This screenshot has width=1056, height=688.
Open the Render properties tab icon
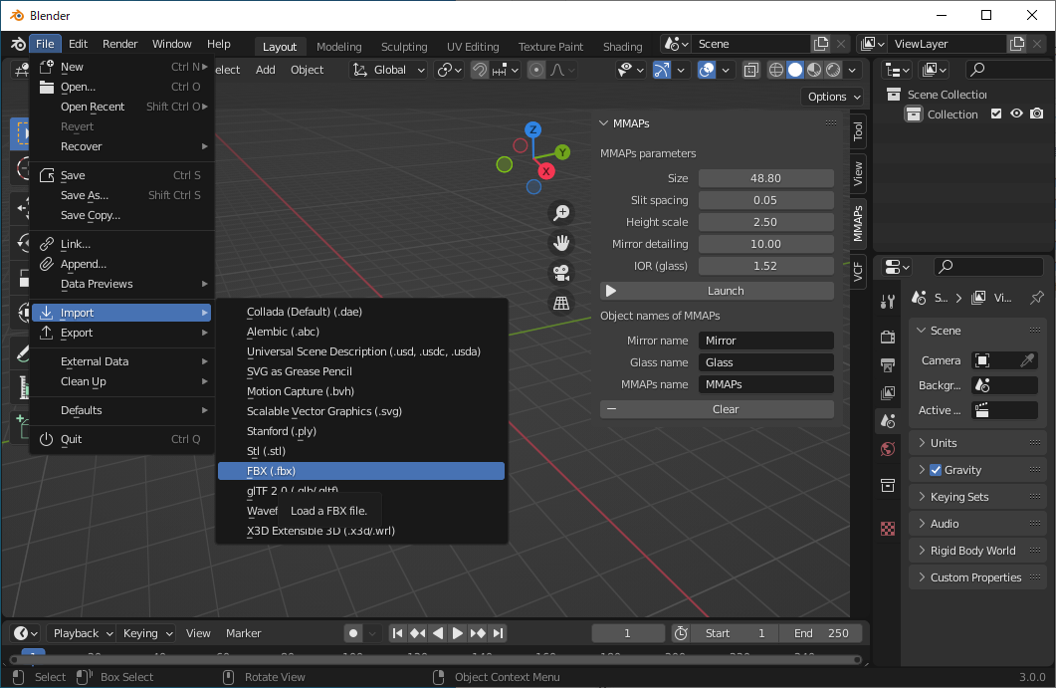click(888, 337)
